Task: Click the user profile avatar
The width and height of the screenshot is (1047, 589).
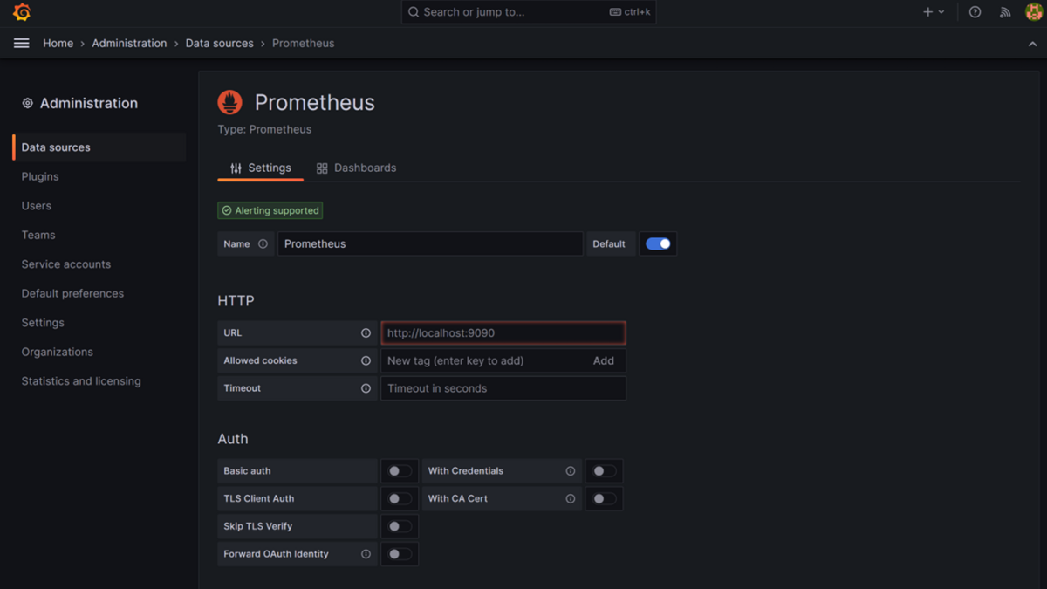Action: click(x=1034, y=12)
